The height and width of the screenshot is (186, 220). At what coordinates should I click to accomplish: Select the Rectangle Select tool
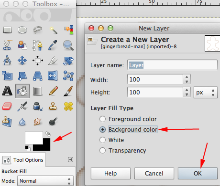[7, 30]
